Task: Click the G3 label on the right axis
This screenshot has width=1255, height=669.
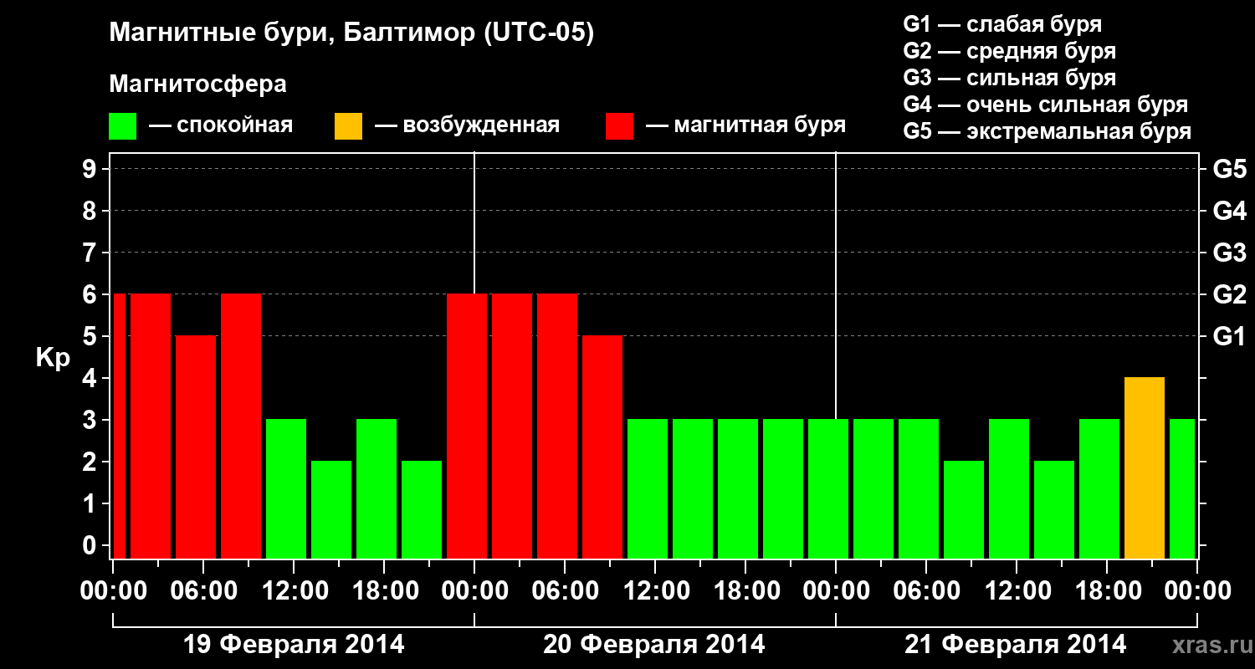Action: tap(1229, 253)
